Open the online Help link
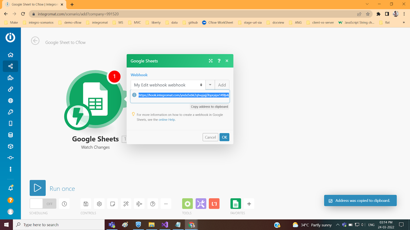This screenshot has width=410, height=230. tap(167, 120)
